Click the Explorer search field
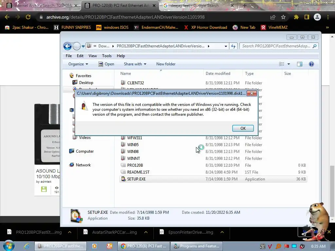The height and width of the screenshot is (251, 335). (x=279, y=46)
